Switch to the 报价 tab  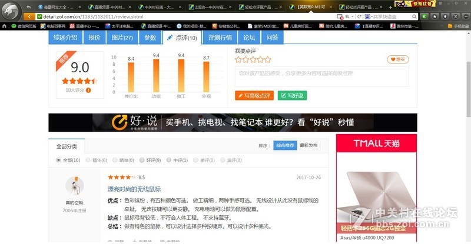coord(94,37)
